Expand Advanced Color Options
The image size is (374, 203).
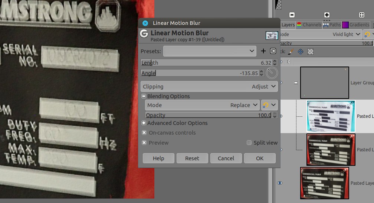pyautogui.click(x=144, y=123)
